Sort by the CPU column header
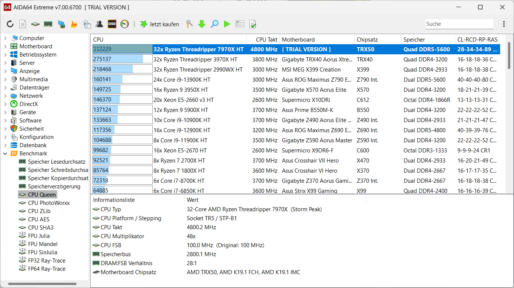 click(x=169, y=40)
